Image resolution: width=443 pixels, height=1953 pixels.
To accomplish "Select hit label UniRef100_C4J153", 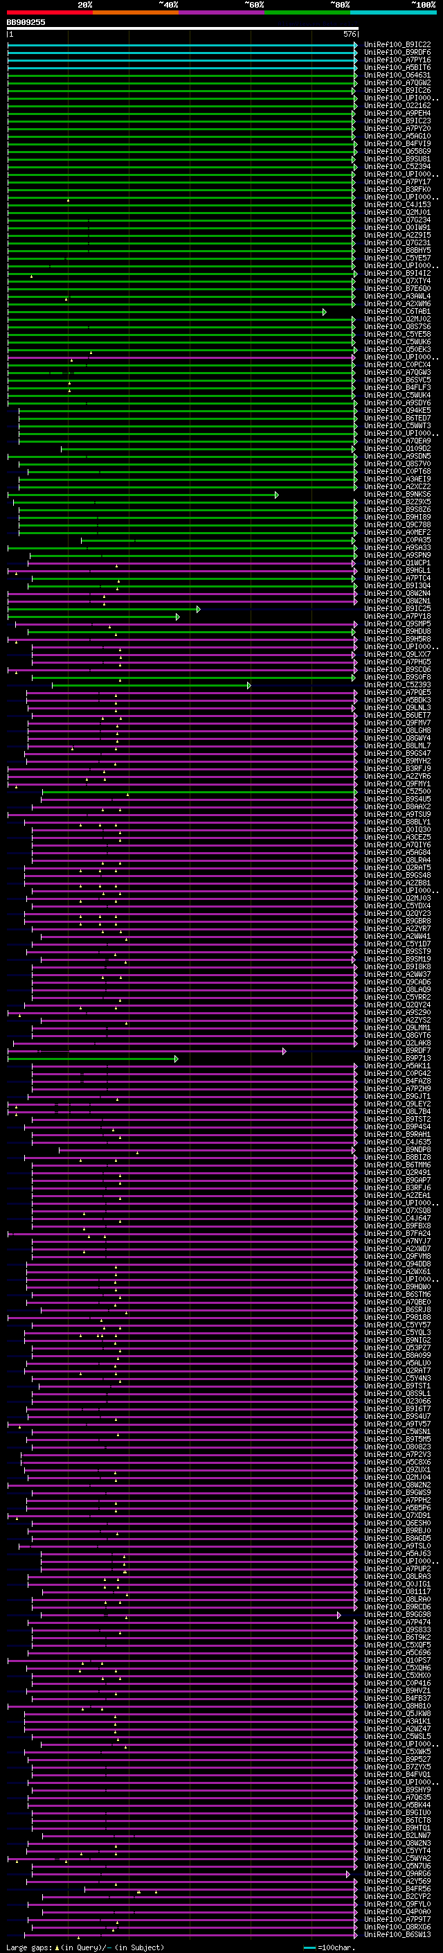I will (397, 204).
